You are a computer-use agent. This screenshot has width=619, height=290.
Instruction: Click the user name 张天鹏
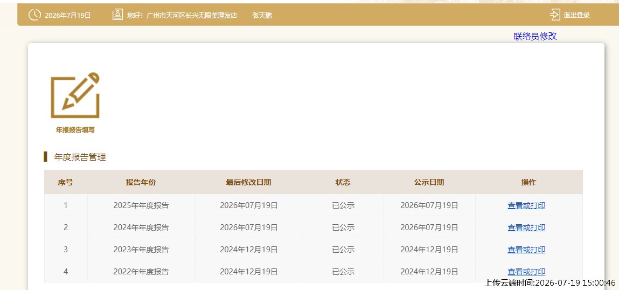coord(262,16)
